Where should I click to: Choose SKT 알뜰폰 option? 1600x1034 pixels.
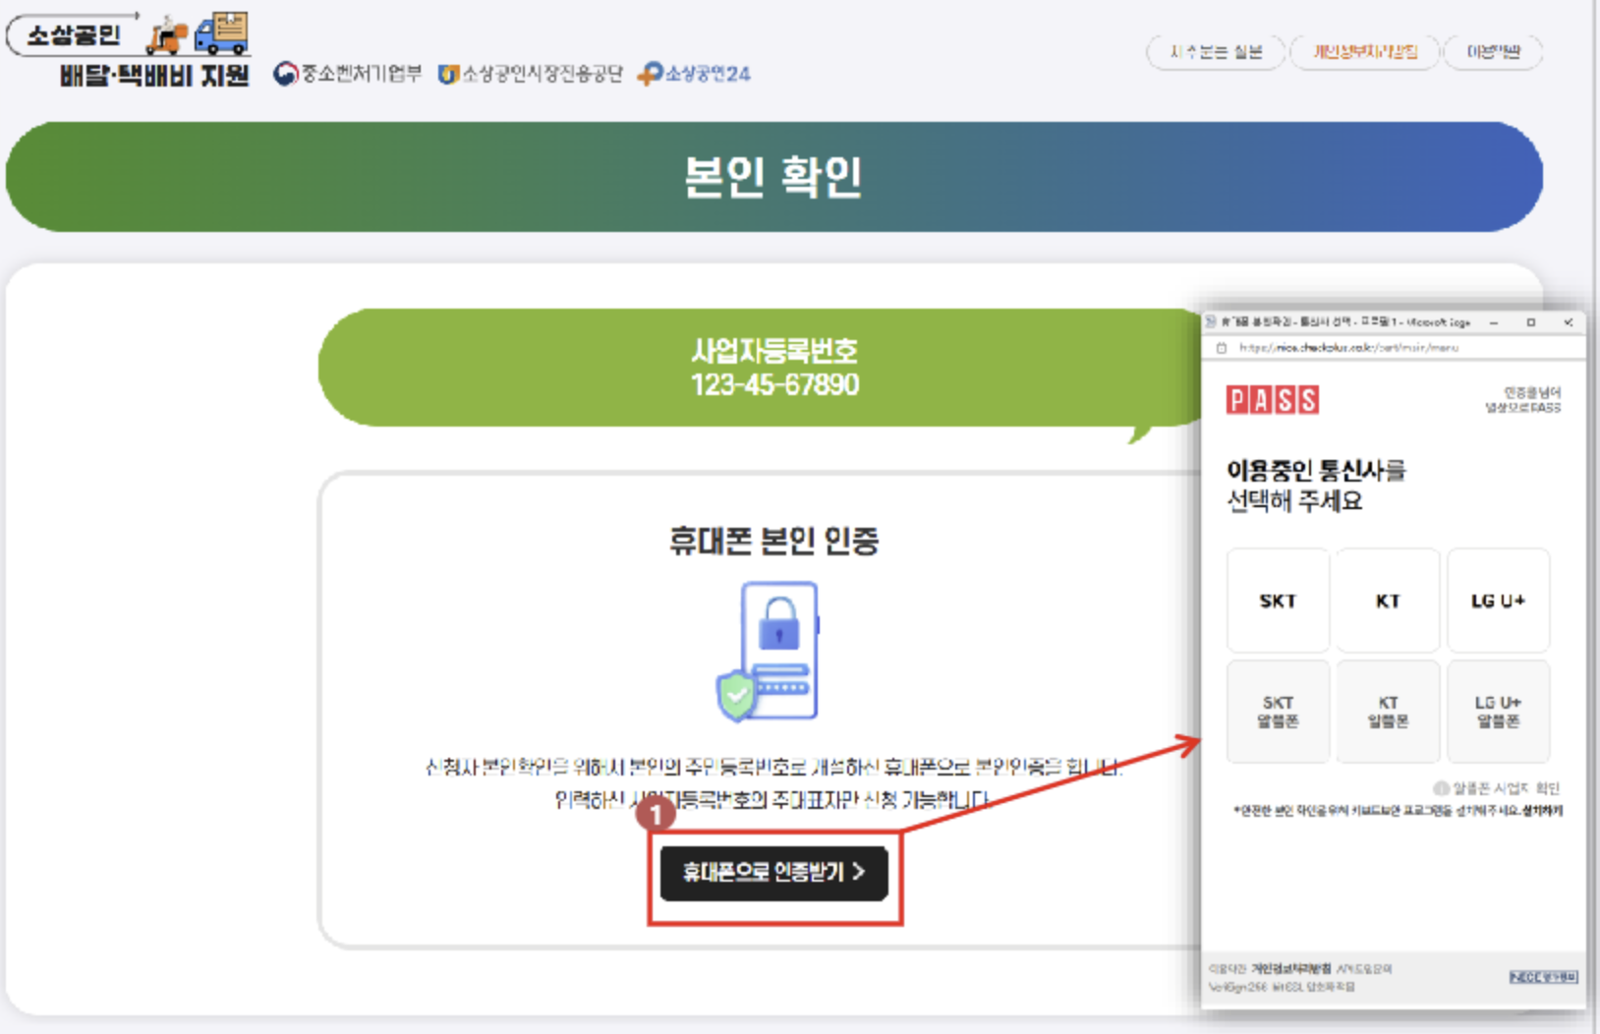pos(1278,711)
